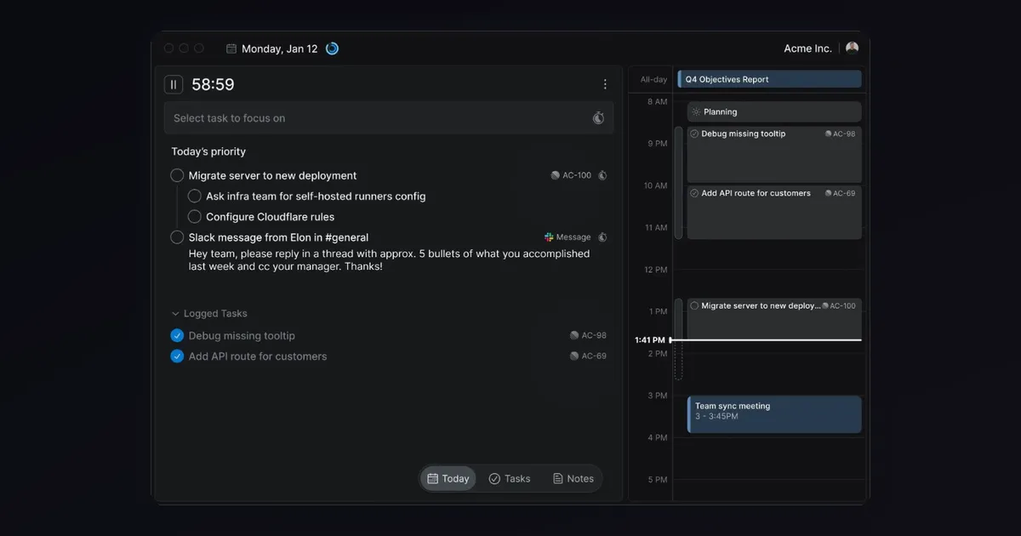
Task: Click the check icon on the Add API route calendar block
Action: coord(694,193)
